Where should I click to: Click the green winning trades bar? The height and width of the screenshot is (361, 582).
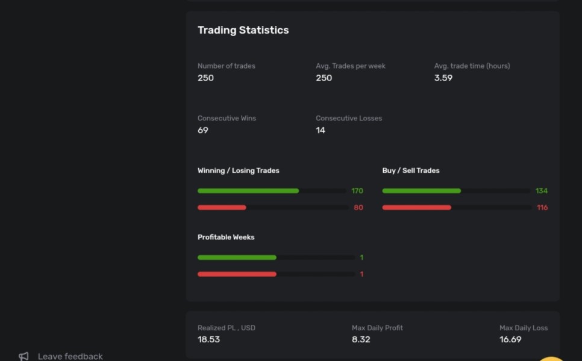tap(248, 191)
